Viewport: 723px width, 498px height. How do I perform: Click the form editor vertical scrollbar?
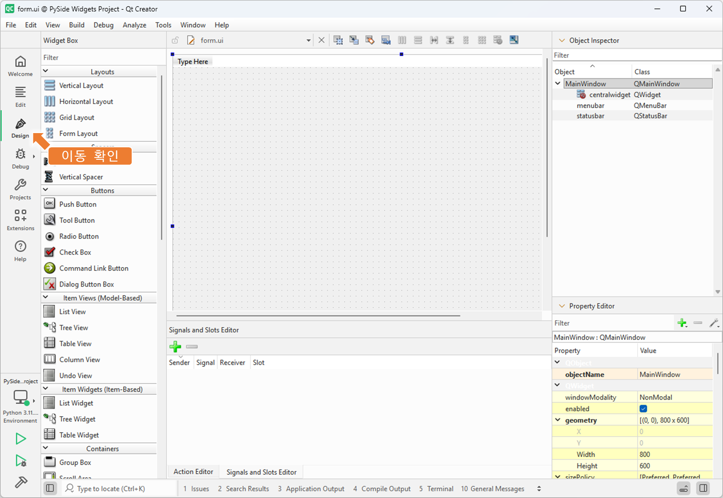point(547,147)
